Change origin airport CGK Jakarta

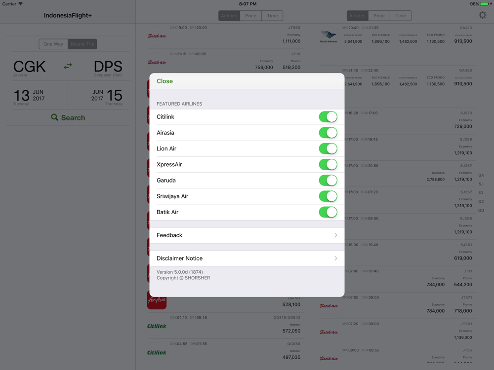pos(29,68)
